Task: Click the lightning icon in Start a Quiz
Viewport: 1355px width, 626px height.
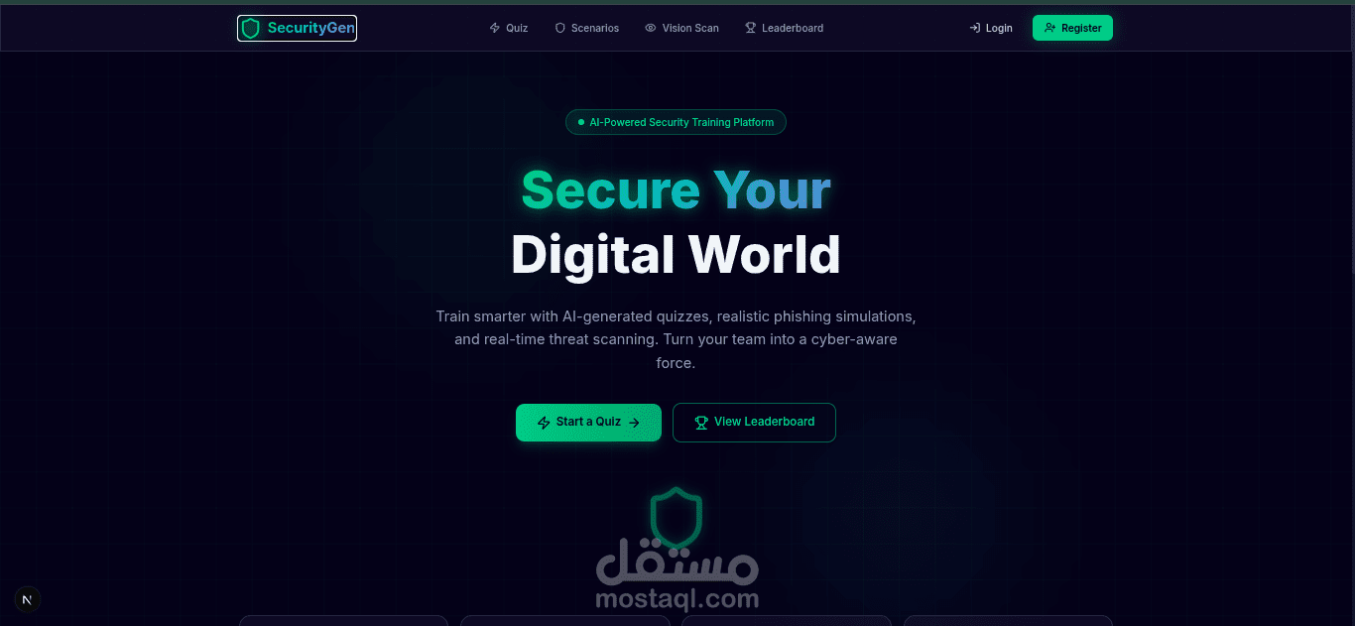Action: click(544, 423)
